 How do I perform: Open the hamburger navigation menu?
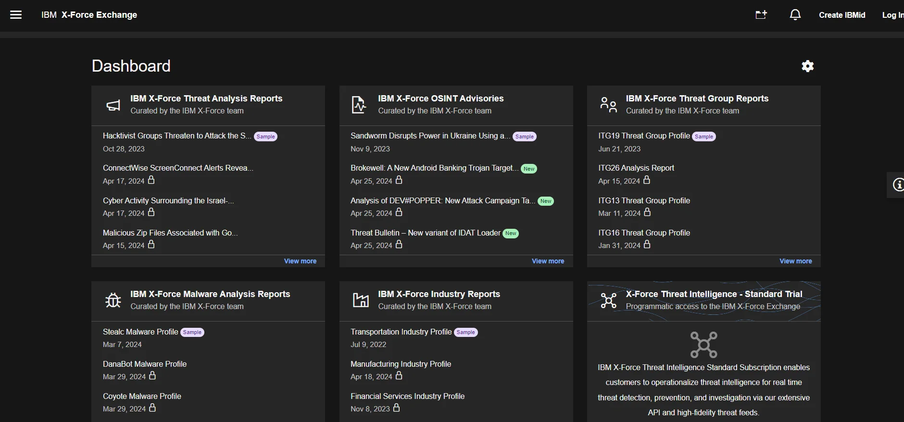16,15
